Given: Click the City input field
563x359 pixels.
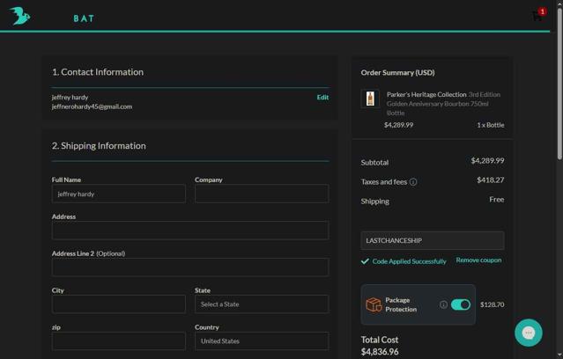Looking at the screenshot, I should (x=119, y=304).
